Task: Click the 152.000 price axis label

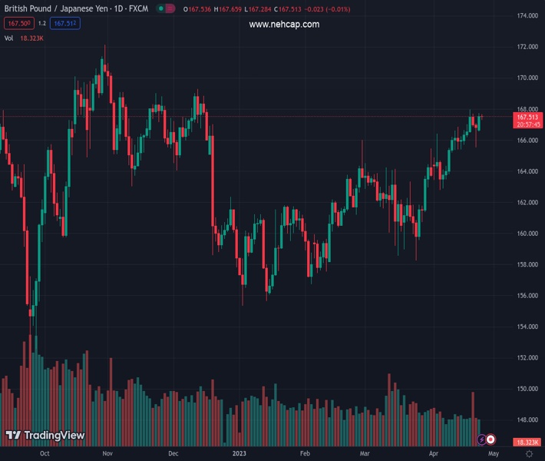Action: (x=527, y=358)
